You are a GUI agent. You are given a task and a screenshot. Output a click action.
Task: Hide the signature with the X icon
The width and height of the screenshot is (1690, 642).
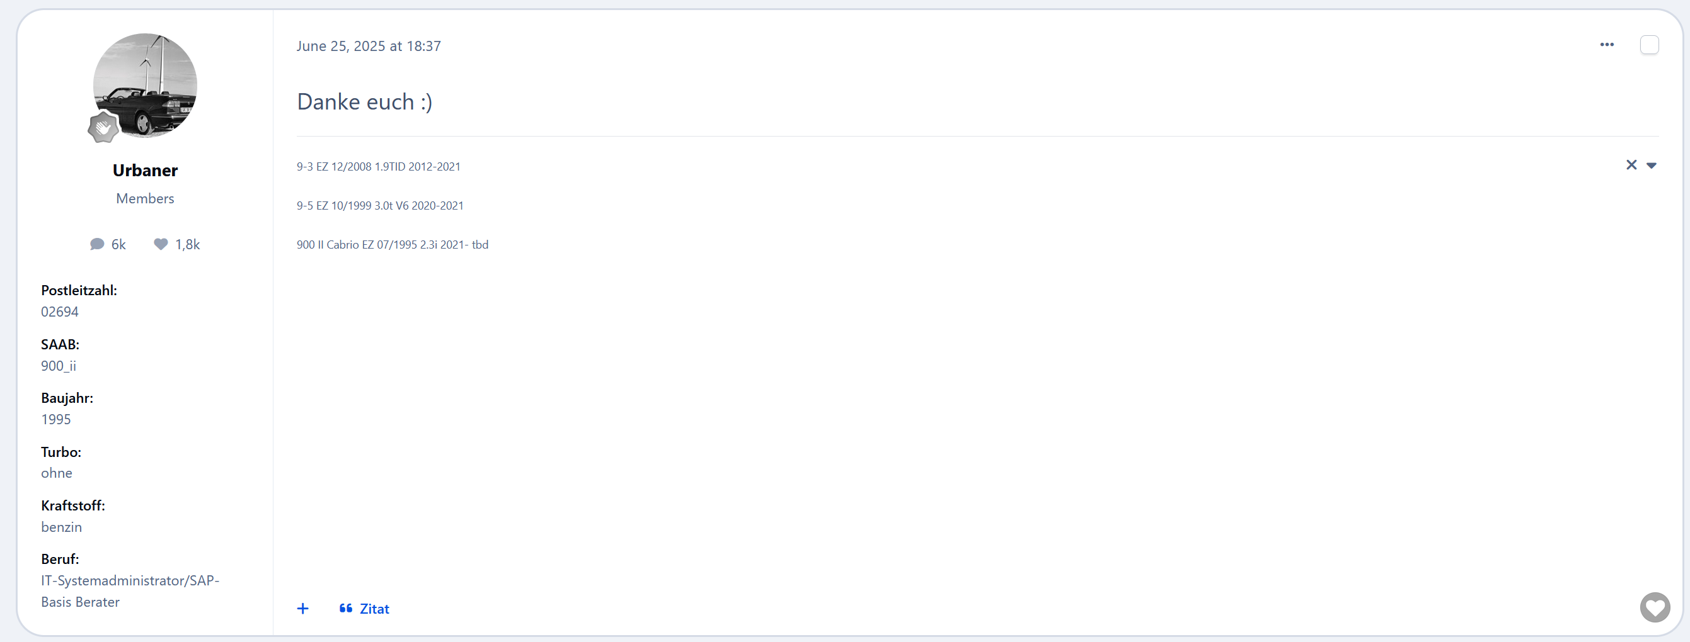click(1631, 165)
